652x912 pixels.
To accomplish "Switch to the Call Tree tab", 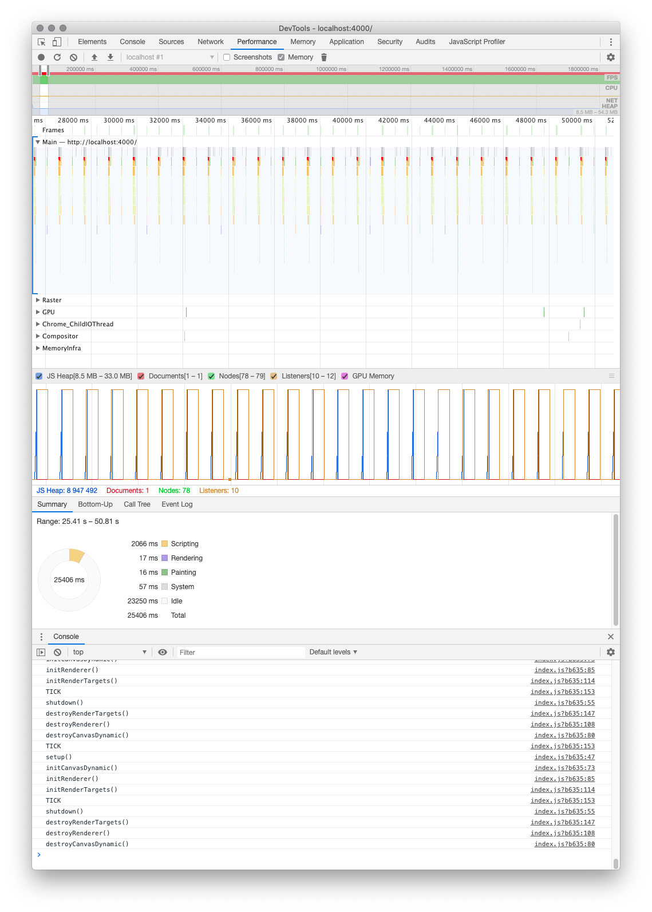I will tap(137, 504).
